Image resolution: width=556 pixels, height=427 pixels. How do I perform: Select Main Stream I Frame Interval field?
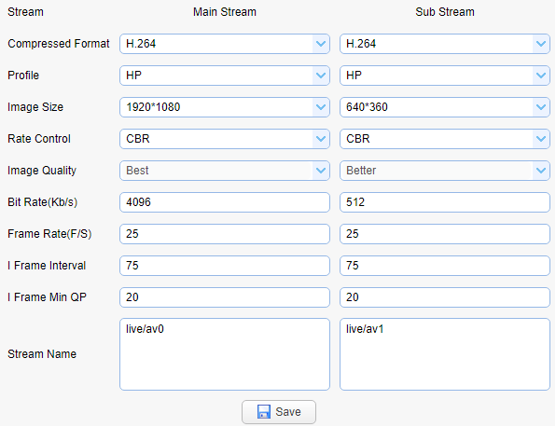(225, 266)
